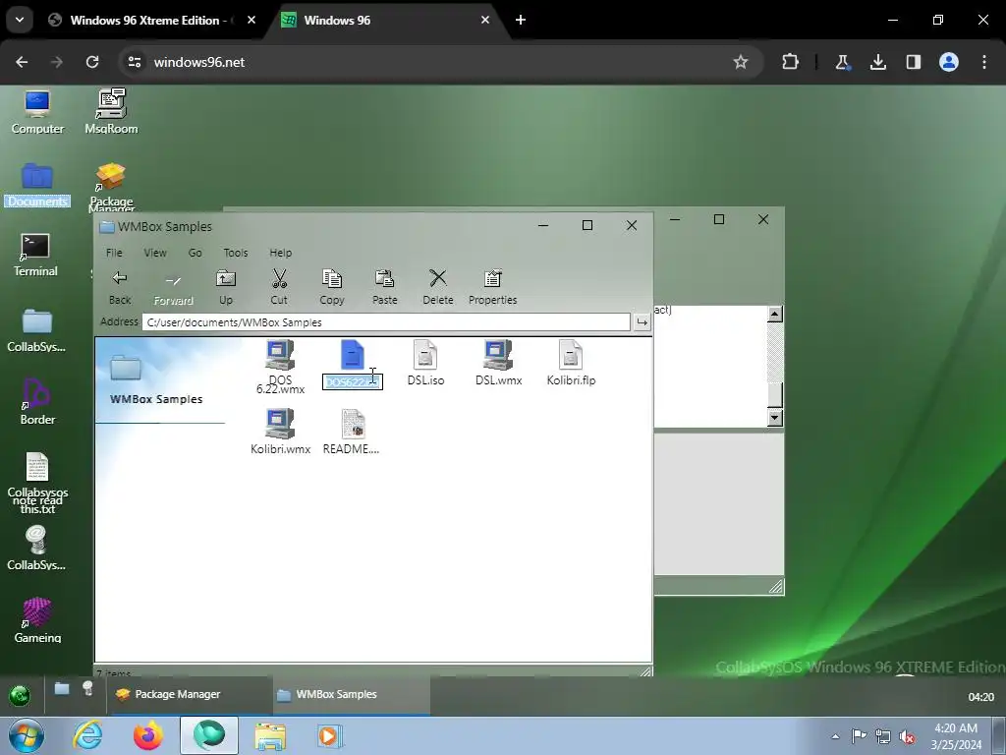Open the Tools menu
The image size is (1006, 755).
(236, 253)
